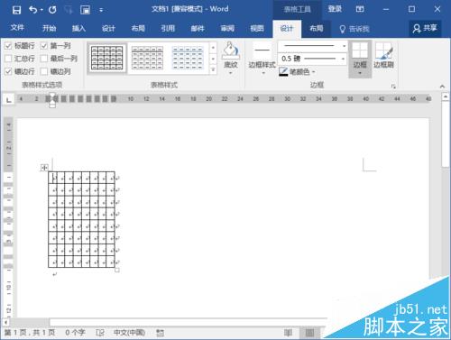The width and height of the screenshot is (451, 340).
Task: Click the table resize handle at bottom-right corner
Action: pyautogui.click(x=117, y=270)
